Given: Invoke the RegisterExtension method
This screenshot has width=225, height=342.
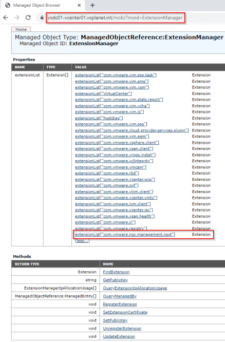Looking at the screenshot, I should coord(120,305).
